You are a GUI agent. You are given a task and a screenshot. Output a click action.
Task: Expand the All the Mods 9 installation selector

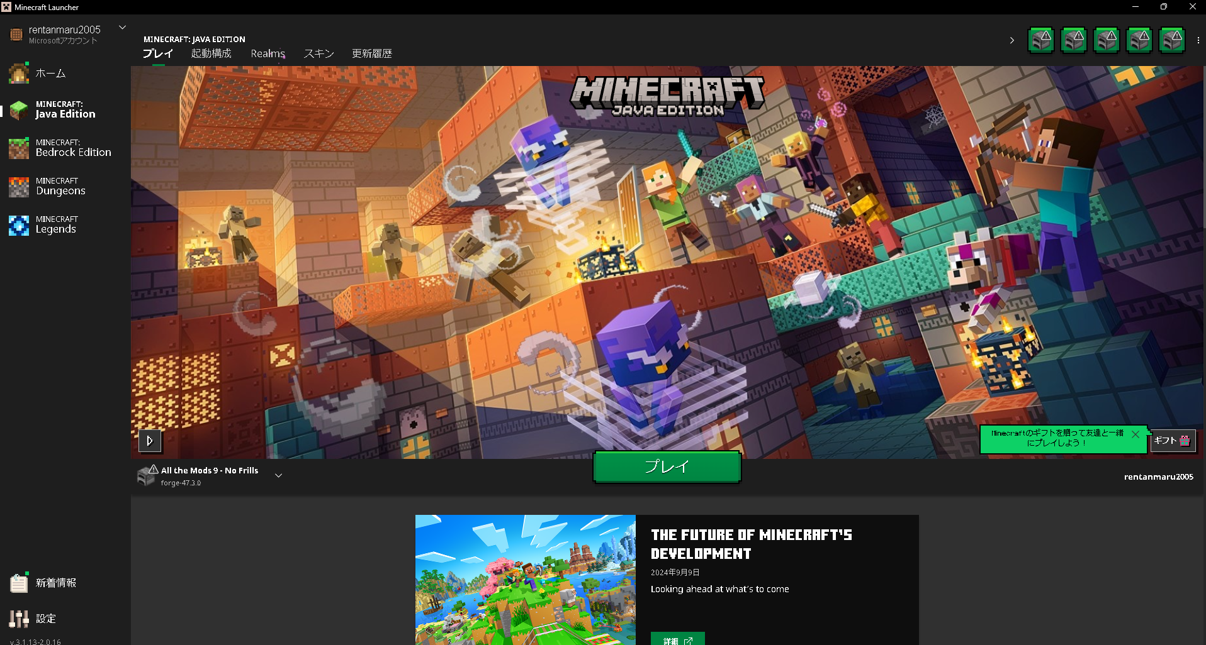[x=278, y=476]
